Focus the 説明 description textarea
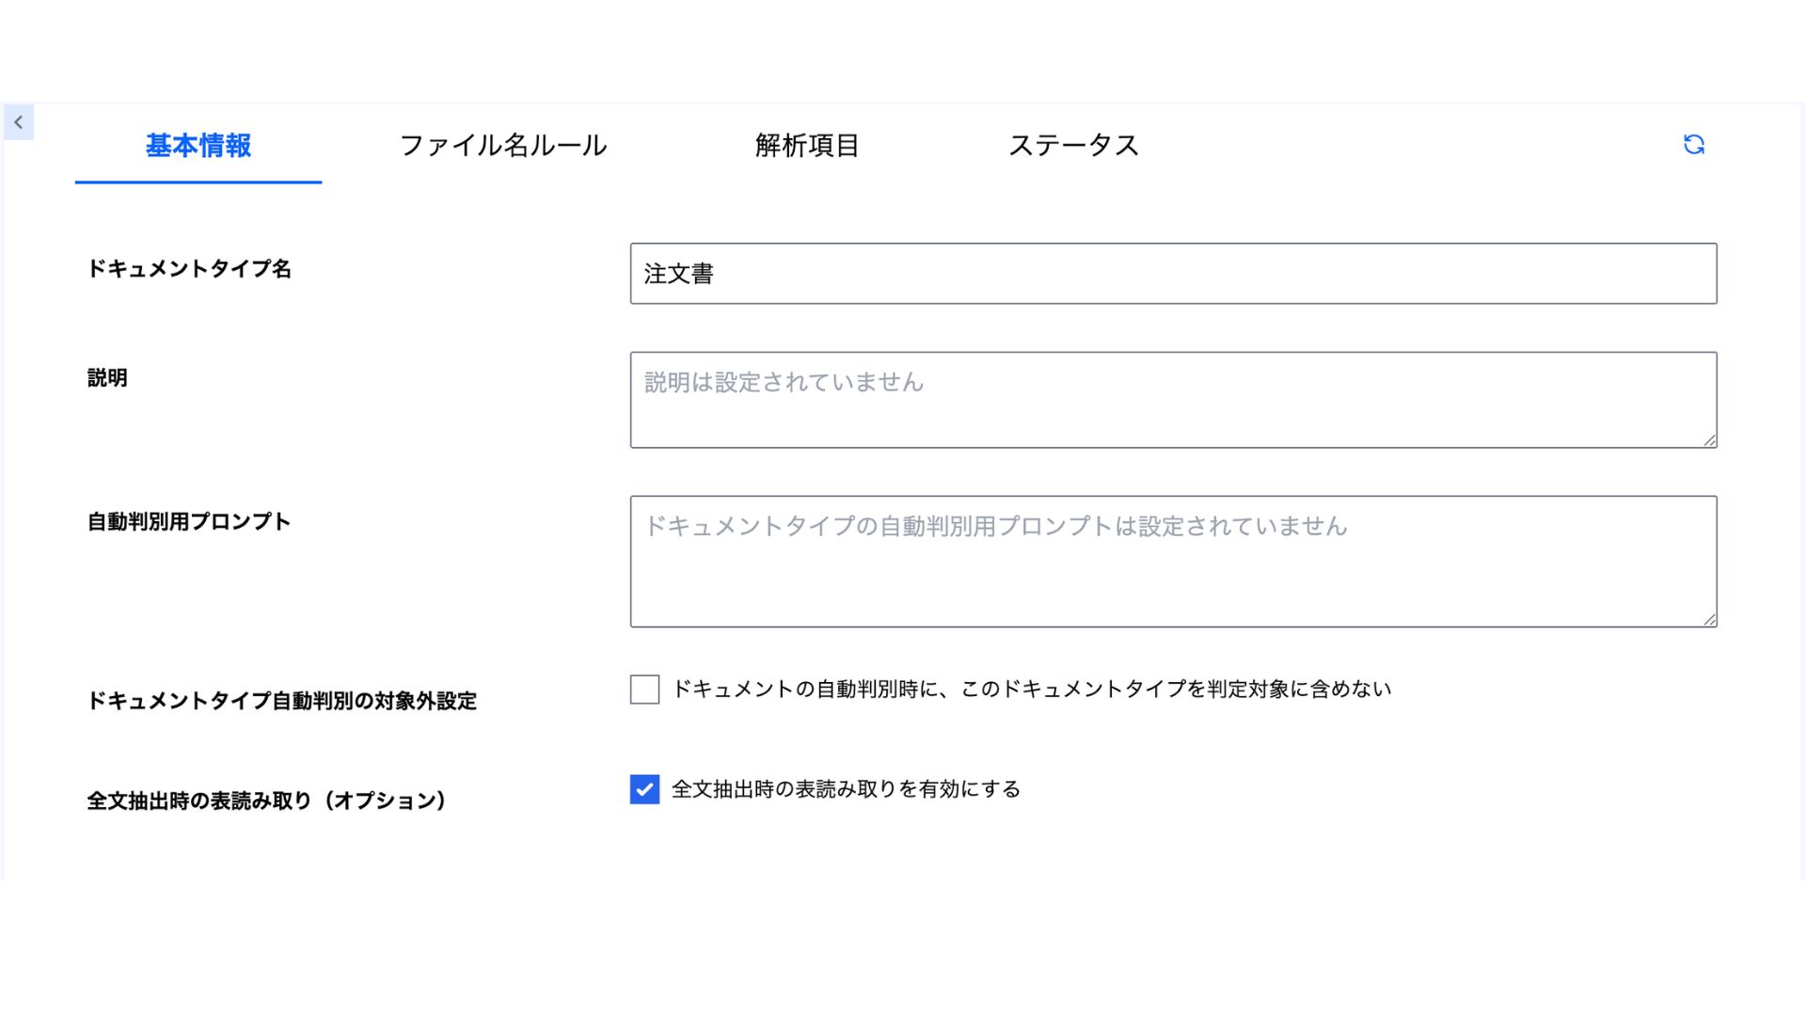The image size is (1806, 1016). pyautogui.click(x=1173, y=400)
